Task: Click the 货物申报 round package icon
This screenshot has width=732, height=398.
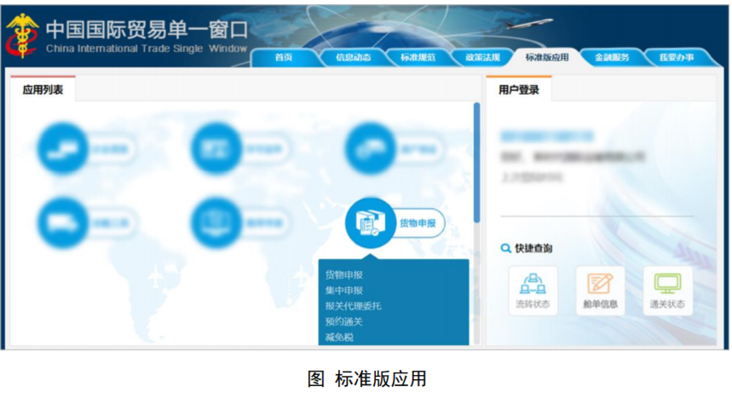Action: [x=369, y=223]
